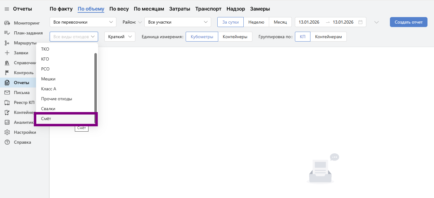Click the hamburger menu next to Отчеты
This screenshot has height=198, width=434.
tap(7, 9)
